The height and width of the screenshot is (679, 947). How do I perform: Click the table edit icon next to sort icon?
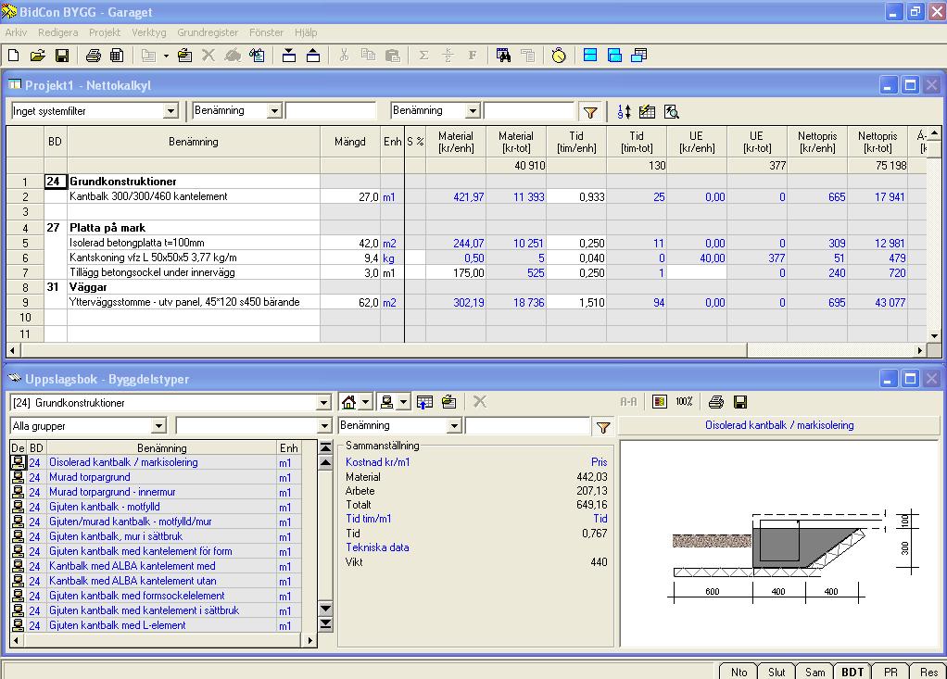point(647,112)
